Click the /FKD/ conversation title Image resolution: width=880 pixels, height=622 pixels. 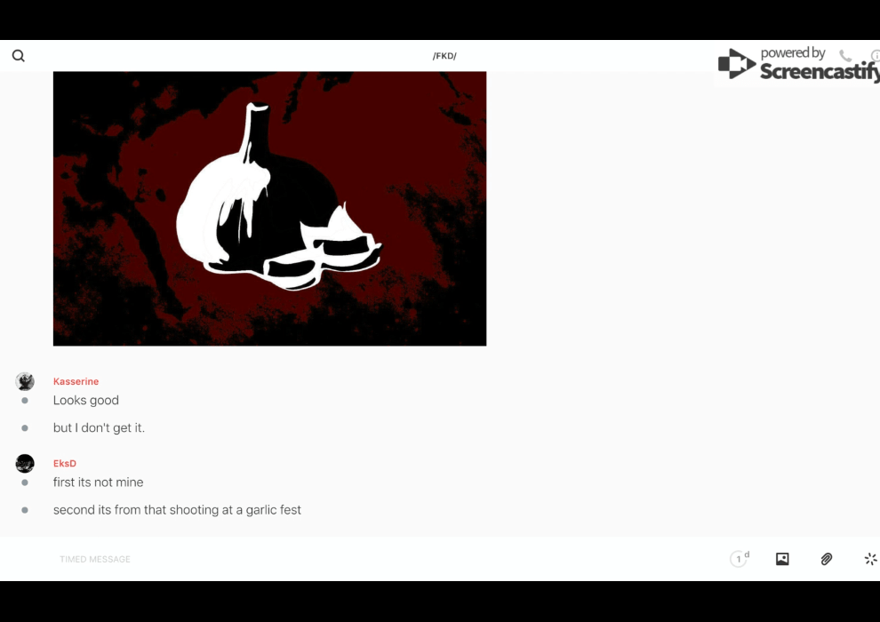(444, 56)
